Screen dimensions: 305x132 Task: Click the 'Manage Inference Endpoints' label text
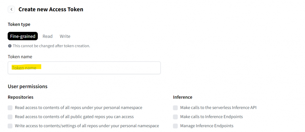(x=207, y=126)
